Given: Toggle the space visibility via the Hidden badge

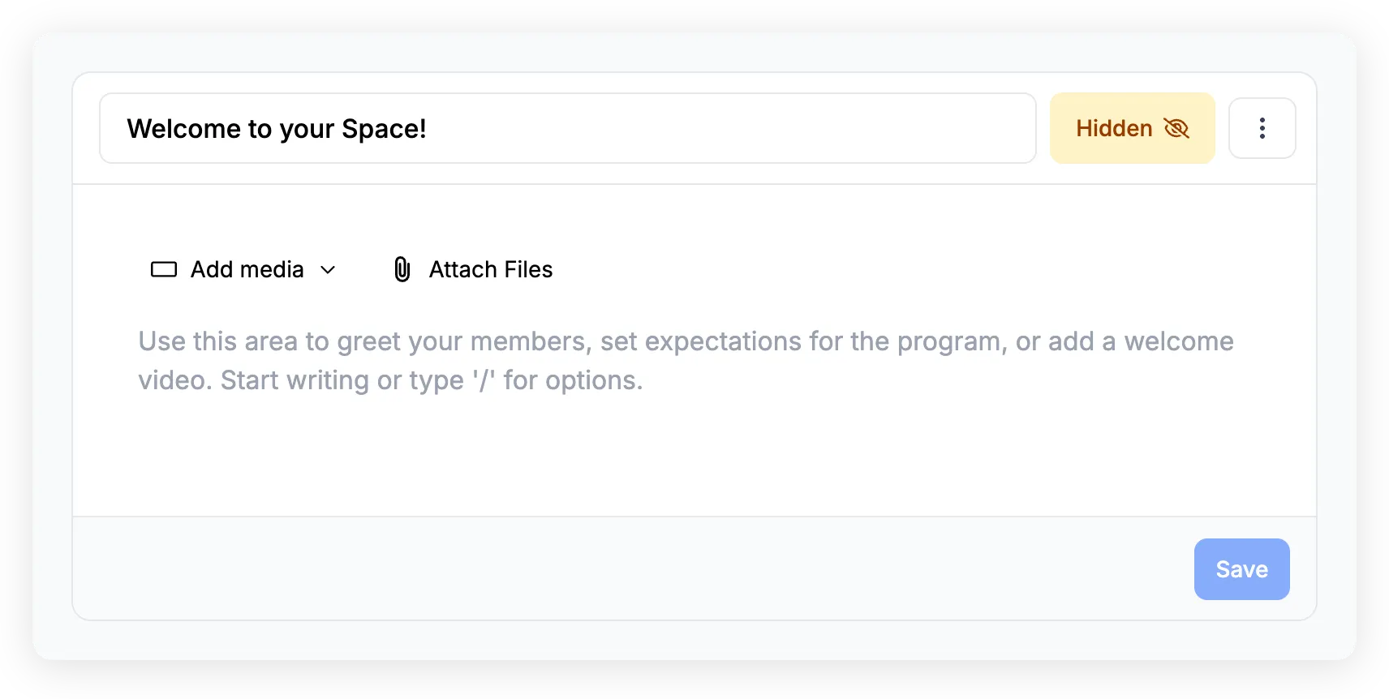Looking at the screenshot, I should 1131,127.
